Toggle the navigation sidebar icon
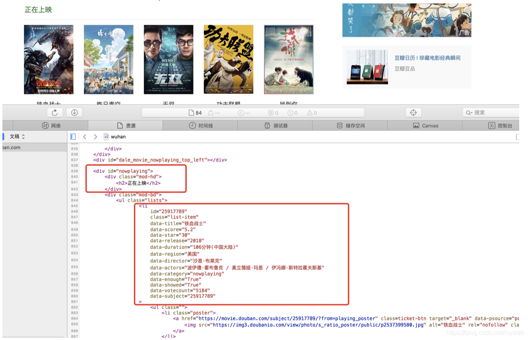Image resolution: width=528 pixels, height=340 pixels. click(73, 136)
